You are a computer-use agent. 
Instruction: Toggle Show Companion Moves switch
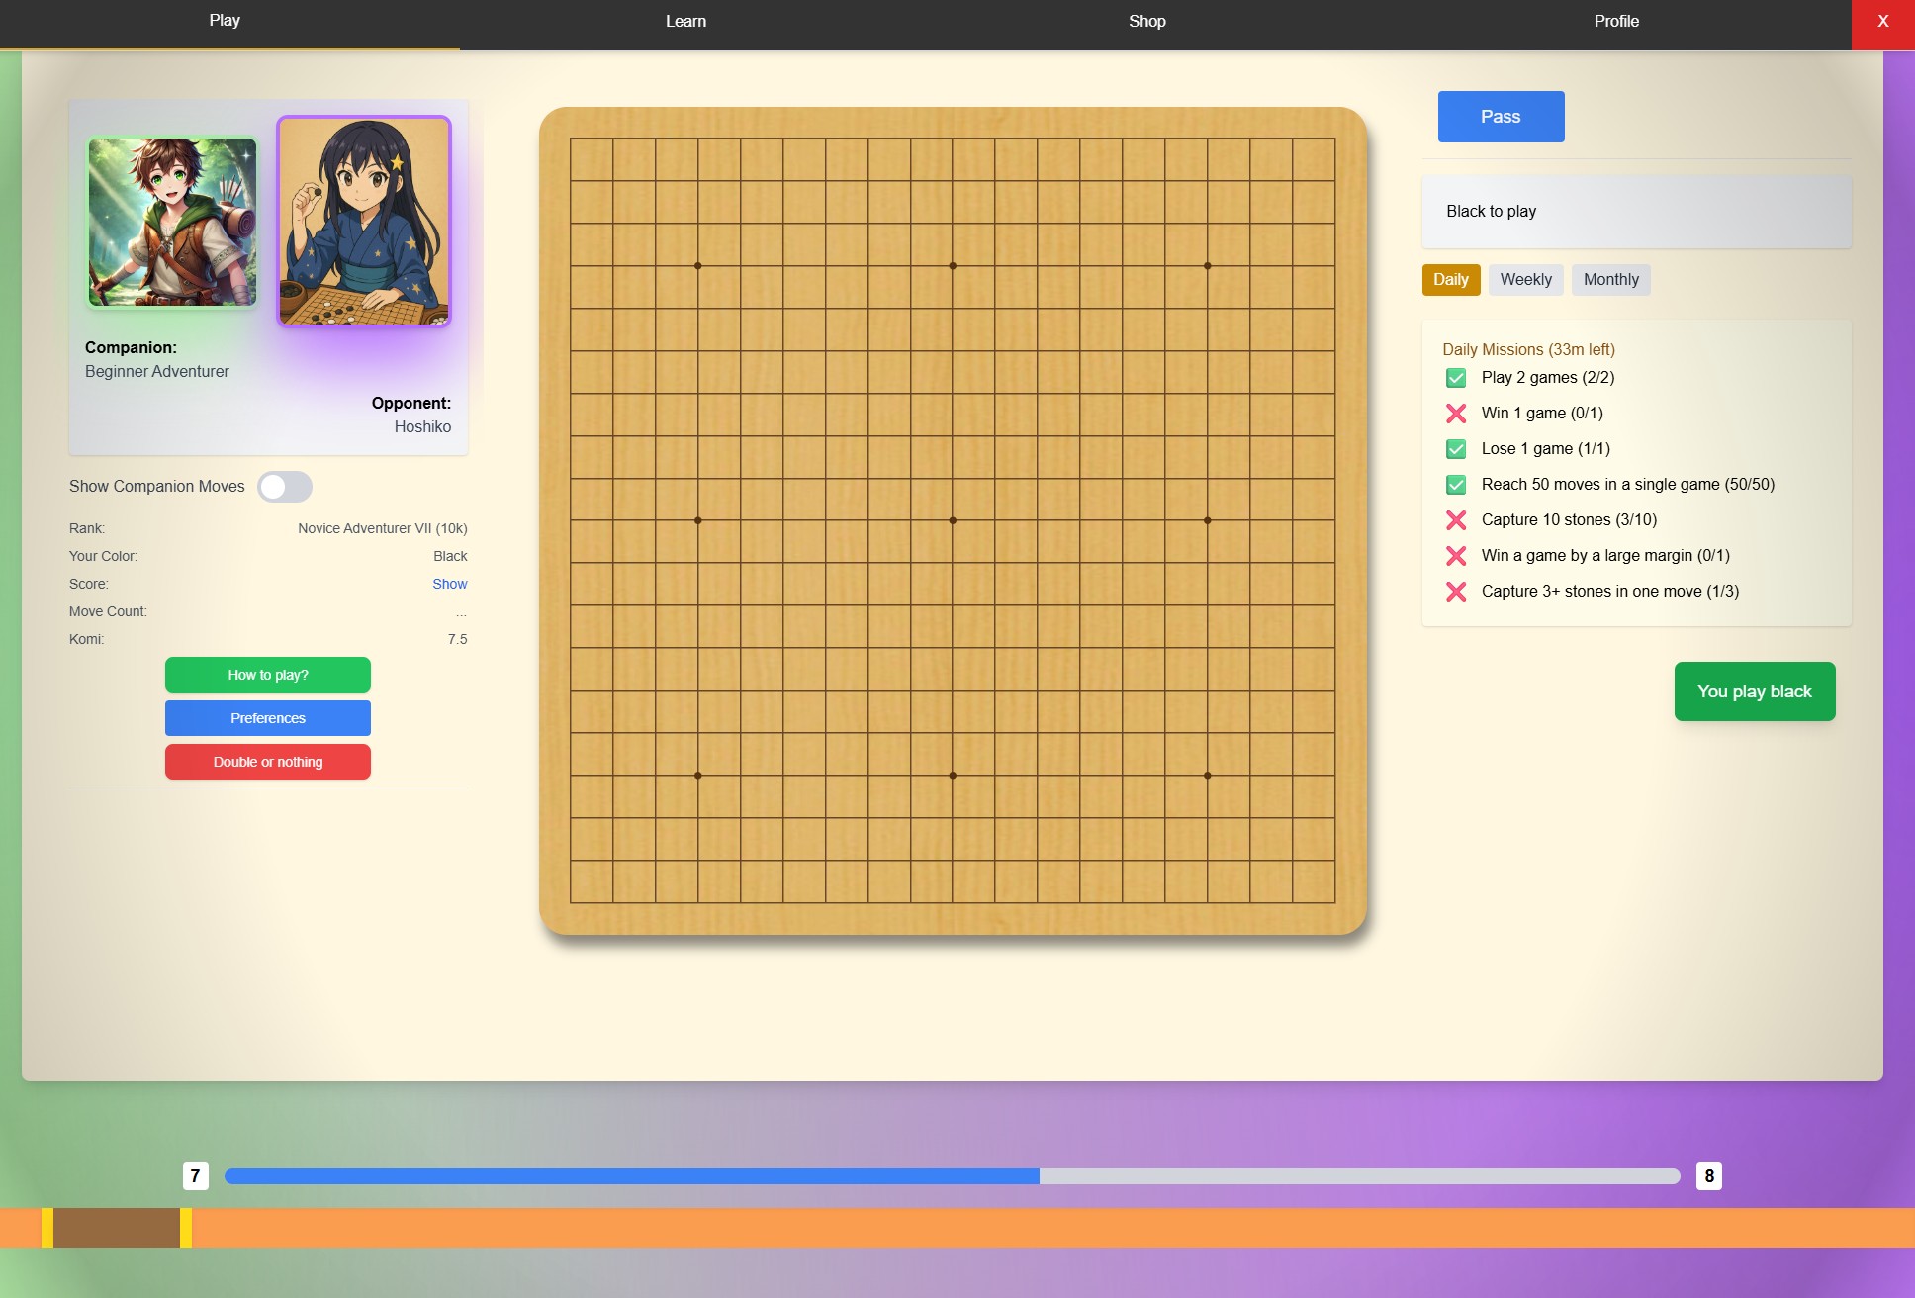[285, 487]
